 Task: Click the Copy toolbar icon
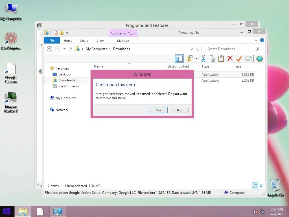[212, 59]
